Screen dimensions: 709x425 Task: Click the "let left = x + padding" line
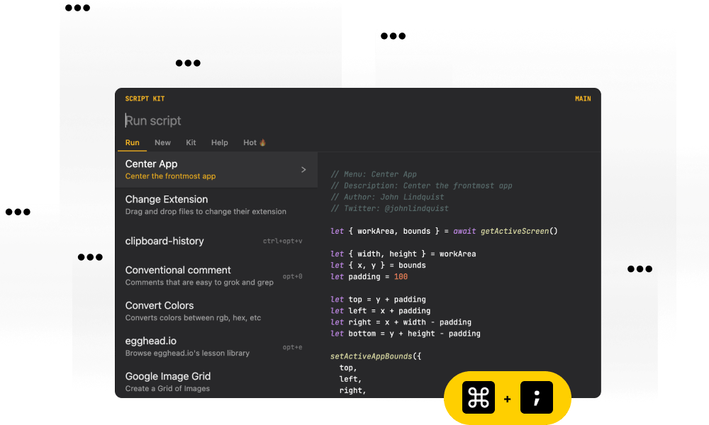[x=380, y=311]
